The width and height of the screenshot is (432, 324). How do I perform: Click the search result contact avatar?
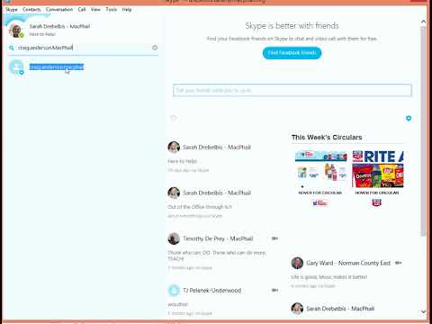16,67
